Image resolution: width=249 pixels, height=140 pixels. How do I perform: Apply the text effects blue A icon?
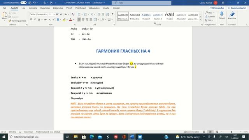58,19
